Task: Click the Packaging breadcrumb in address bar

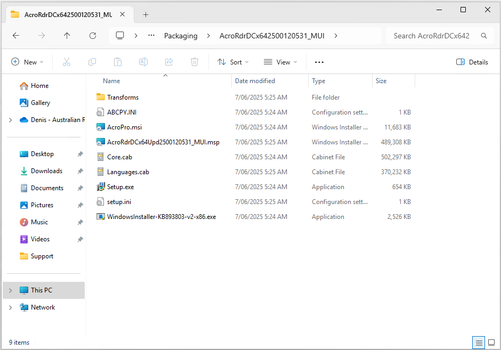Action: (181, 36)
